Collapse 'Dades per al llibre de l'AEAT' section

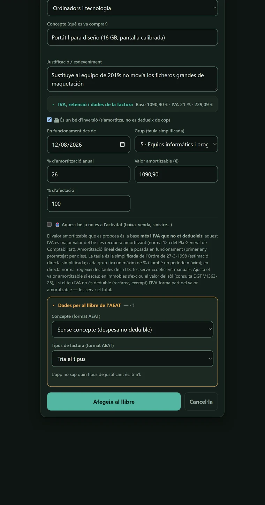[89, 305]
